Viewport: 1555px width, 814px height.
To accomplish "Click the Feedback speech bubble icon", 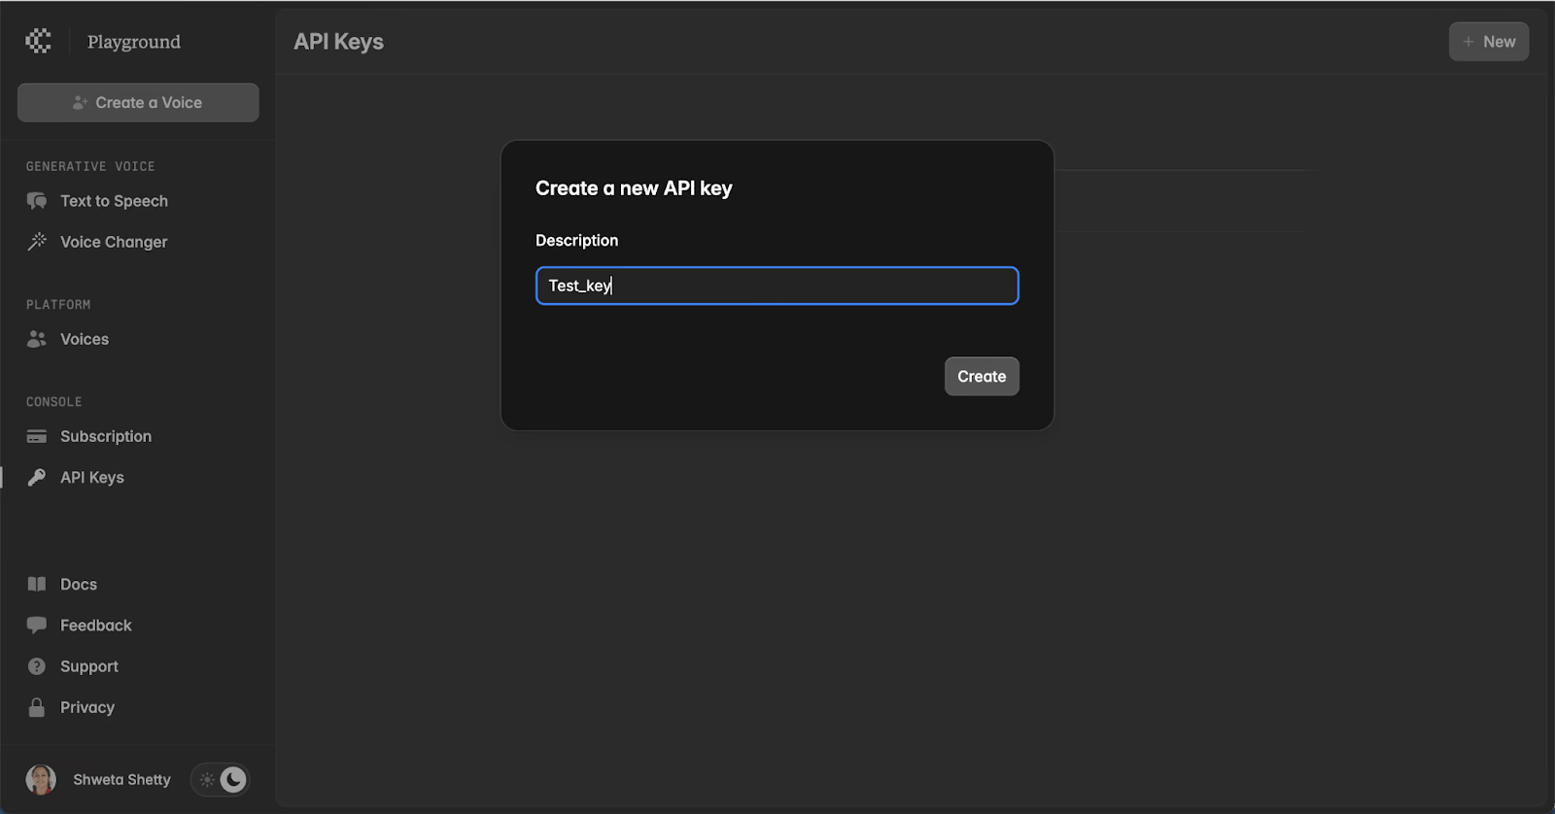I will click(37, 626).
